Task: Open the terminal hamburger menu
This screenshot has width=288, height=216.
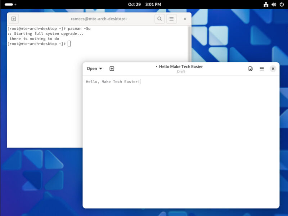Action: tap(171, 19)
